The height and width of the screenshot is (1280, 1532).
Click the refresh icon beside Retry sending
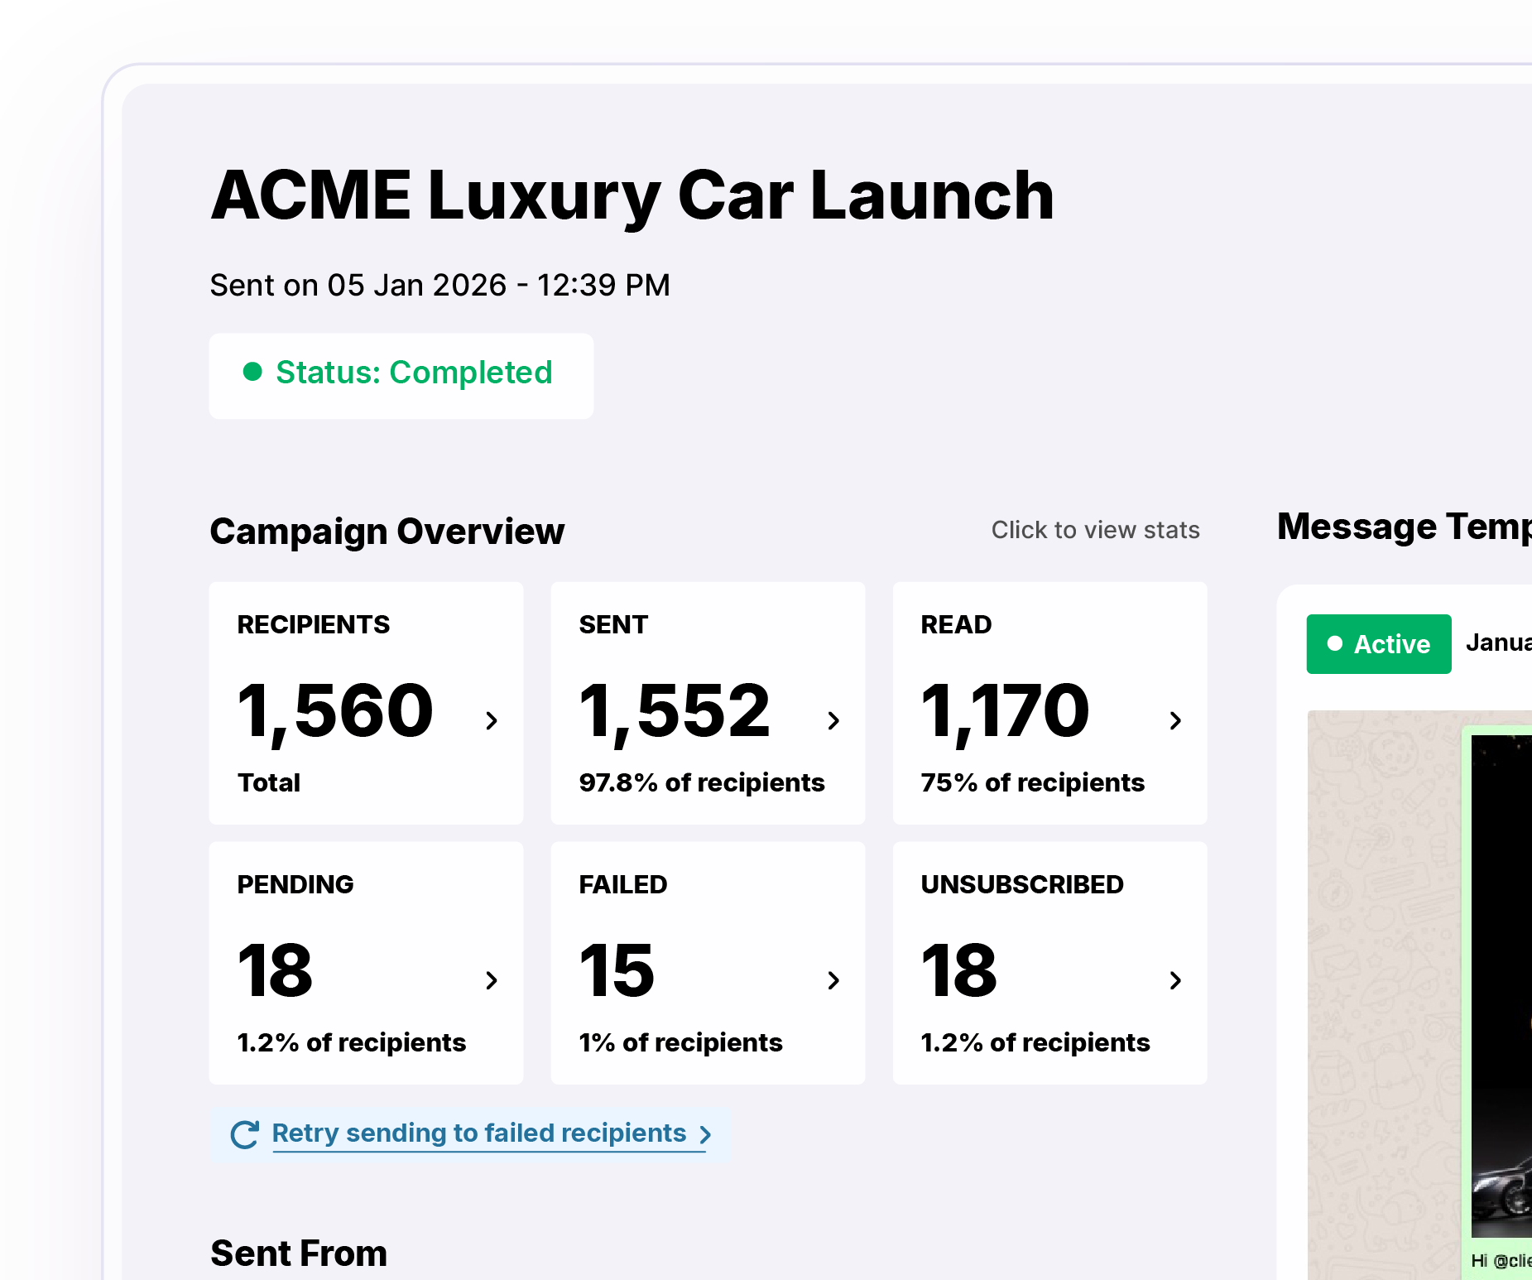(245, 1134)
